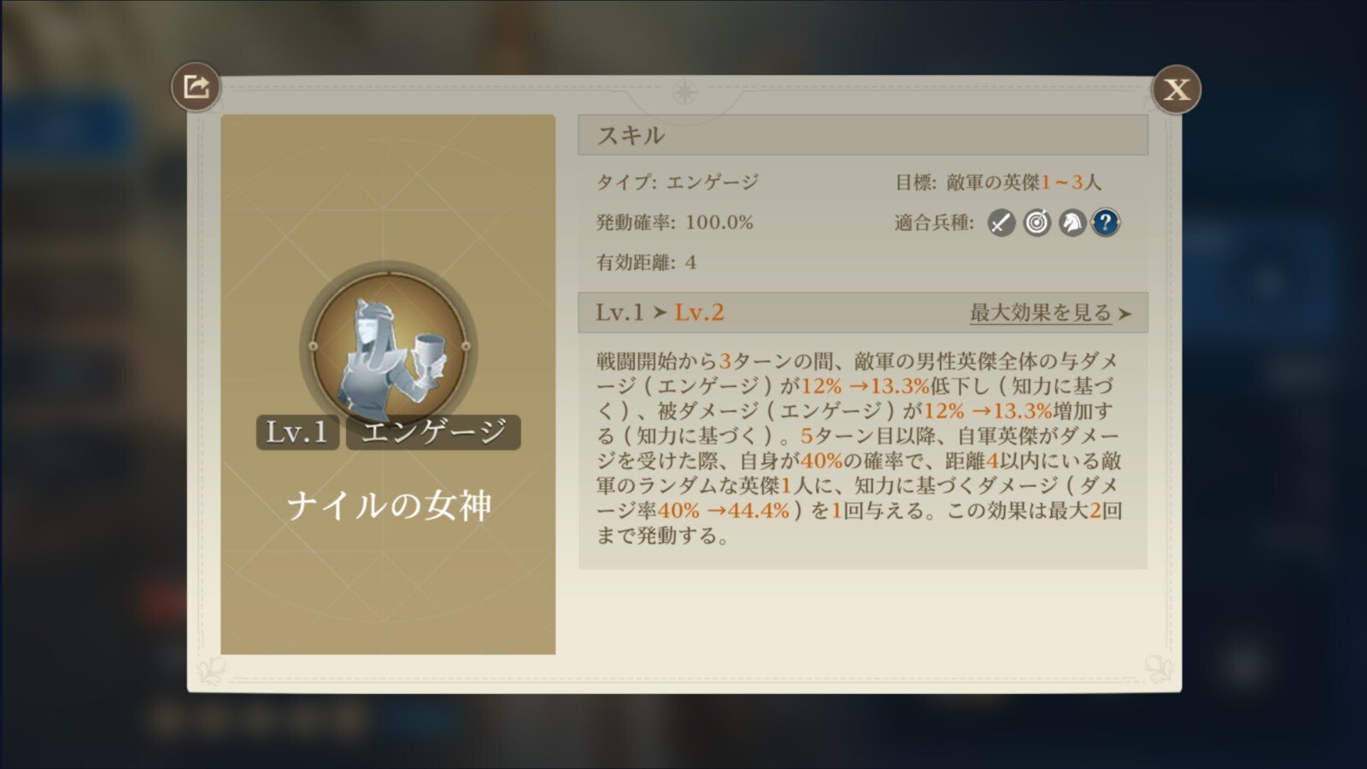Select the orange Lv.2 level label
Screen dimensions: 1367x769
point(699,313)
